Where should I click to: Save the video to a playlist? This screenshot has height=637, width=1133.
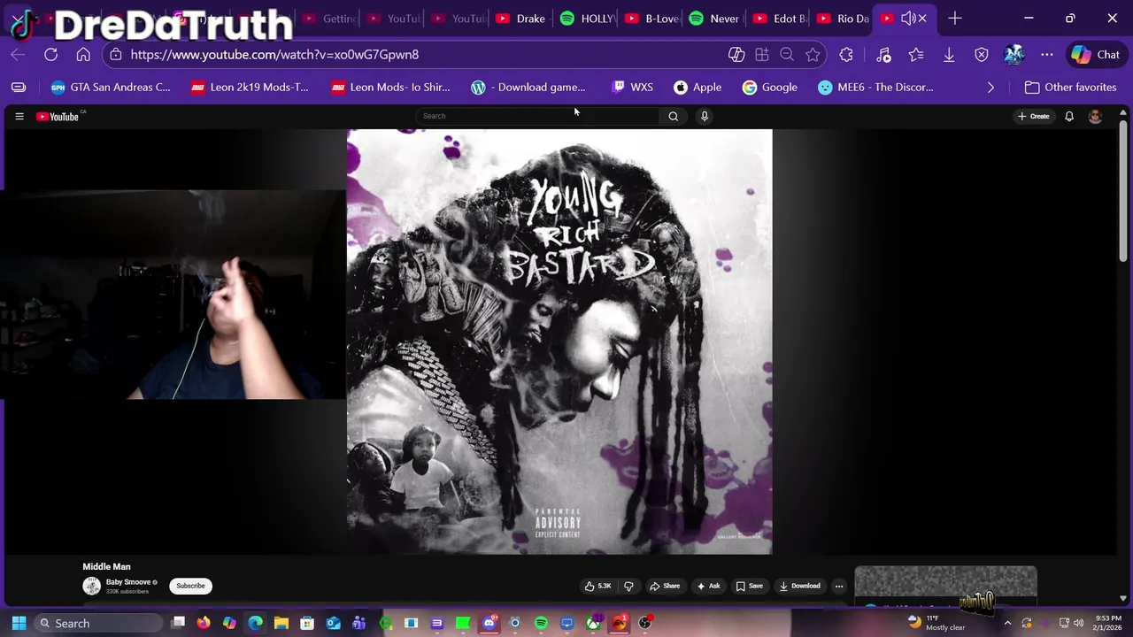(x=750, y=586)
